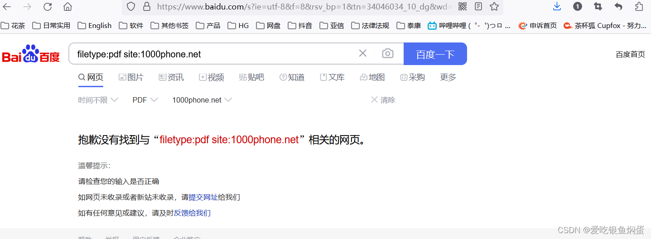The width and height of the screenshot is (651, 239).
Task: Toggle reader view icon in address bar
Action: point(478,6)
